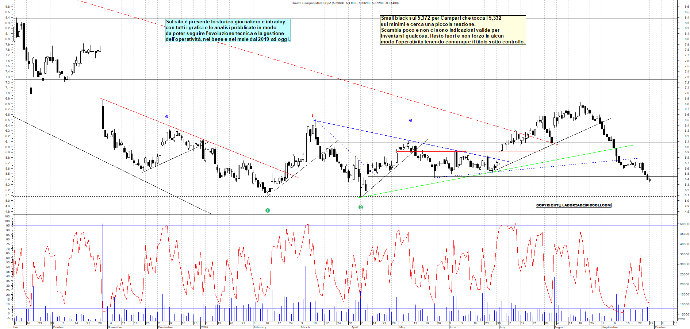Select the July label on time axis
Viewport: 690px width, 329px height.
point(502,327)
